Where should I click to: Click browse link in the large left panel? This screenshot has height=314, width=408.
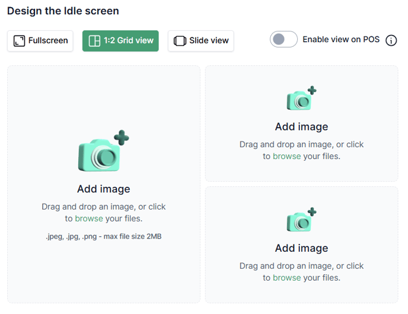tap(89, 218)
